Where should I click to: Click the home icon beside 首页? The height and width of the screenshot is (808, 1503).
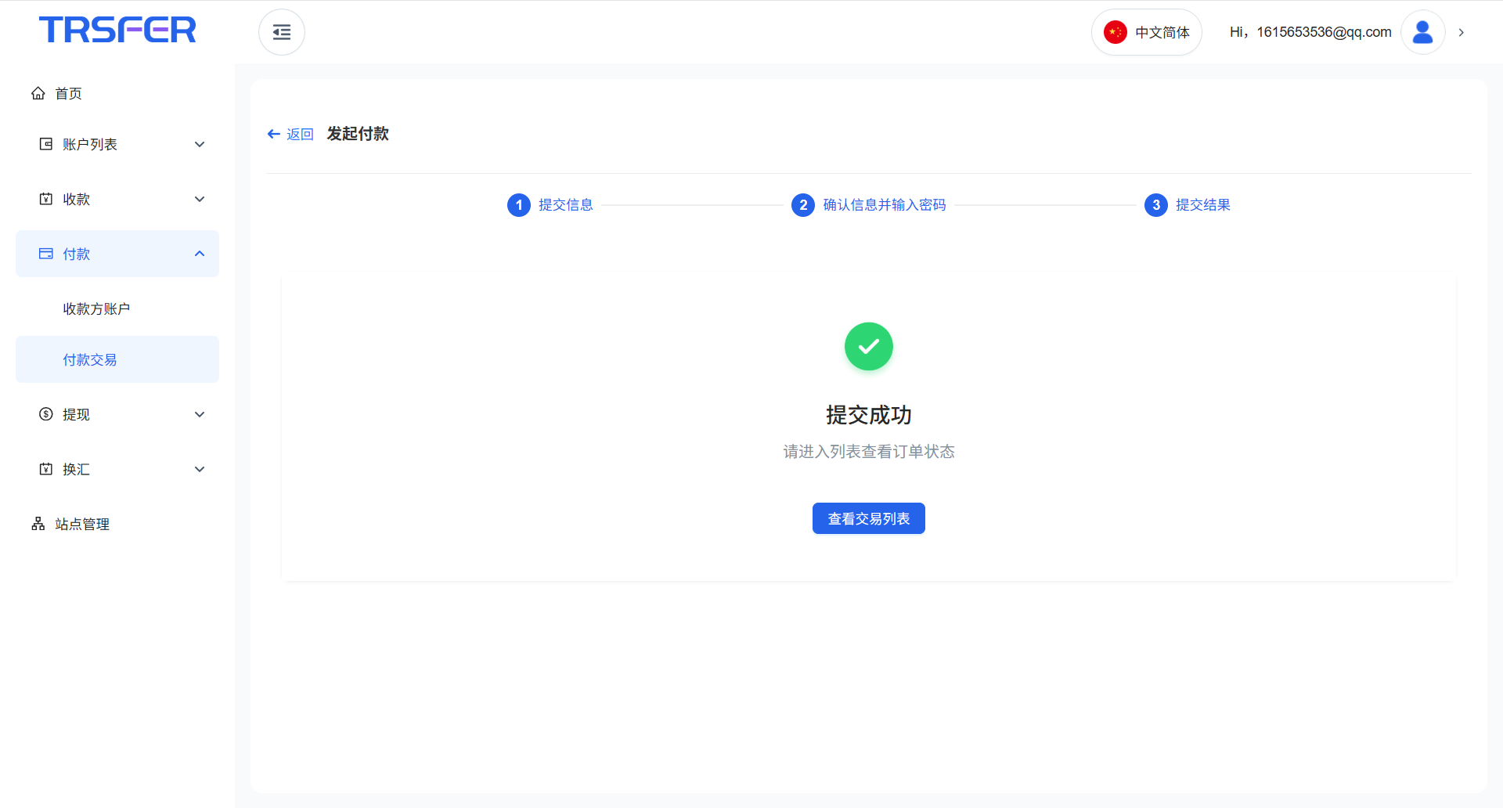38,93
